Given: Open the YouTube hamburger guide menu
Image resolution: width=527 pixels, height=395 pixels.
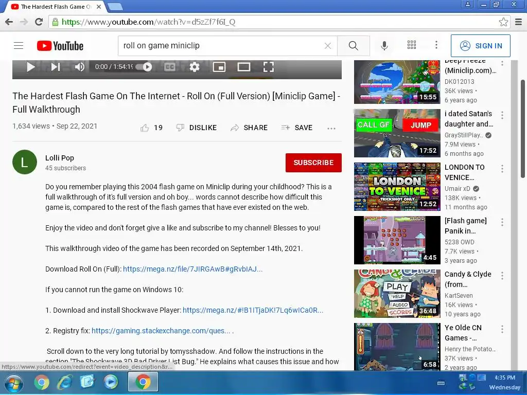Looking at the screenshot, I should coord(19,45).
